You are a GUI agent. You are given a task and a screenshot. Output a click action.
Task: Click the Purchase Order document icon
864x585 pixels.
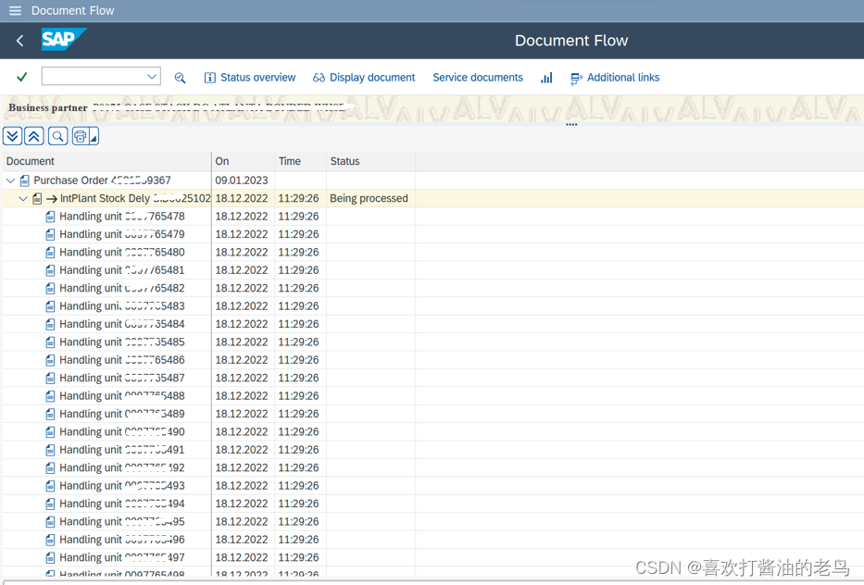25,180
